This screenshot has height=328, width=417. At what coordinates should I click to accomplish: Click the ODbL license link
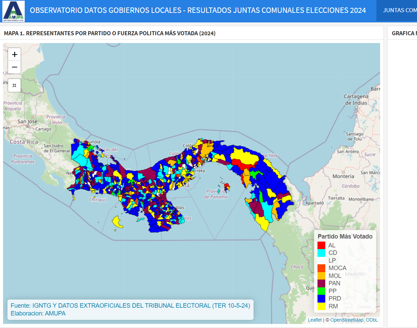pyautogui.click(x=372, y=320)
